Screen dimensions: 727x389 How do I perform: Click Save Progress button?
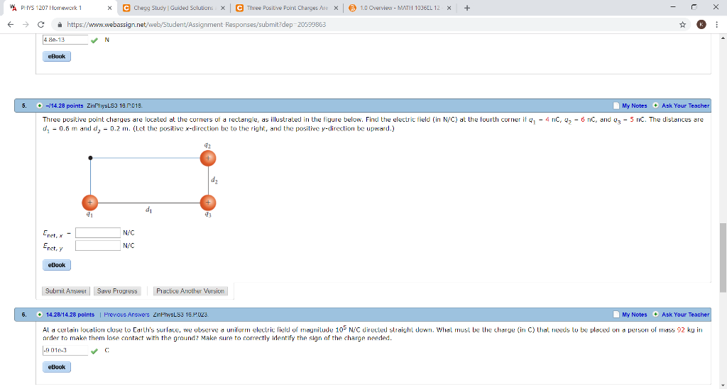click(x=117, y=291)
